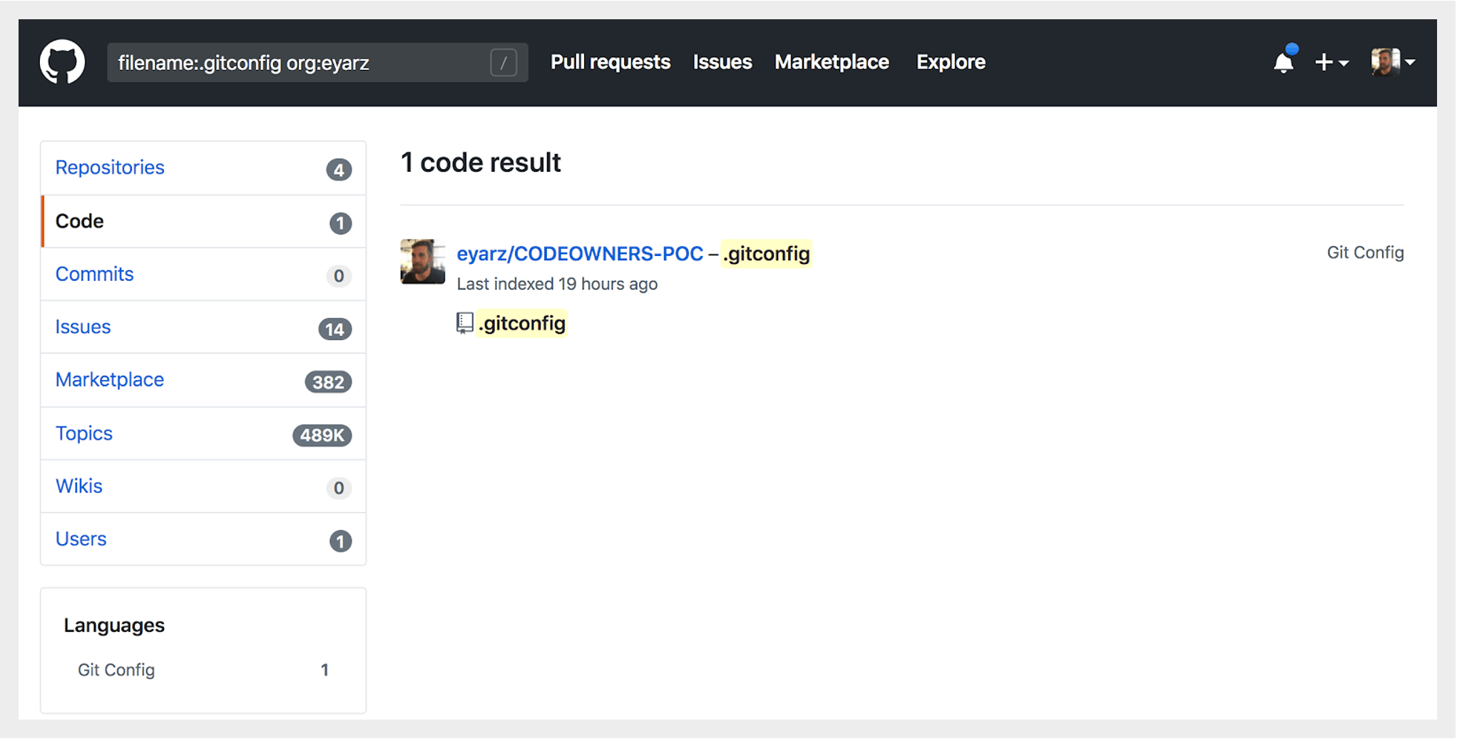Open the highlighted .gitconfig title link
The image size is (1457, 741).
767,254
